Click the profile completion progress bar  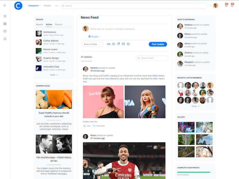[194, 172]
